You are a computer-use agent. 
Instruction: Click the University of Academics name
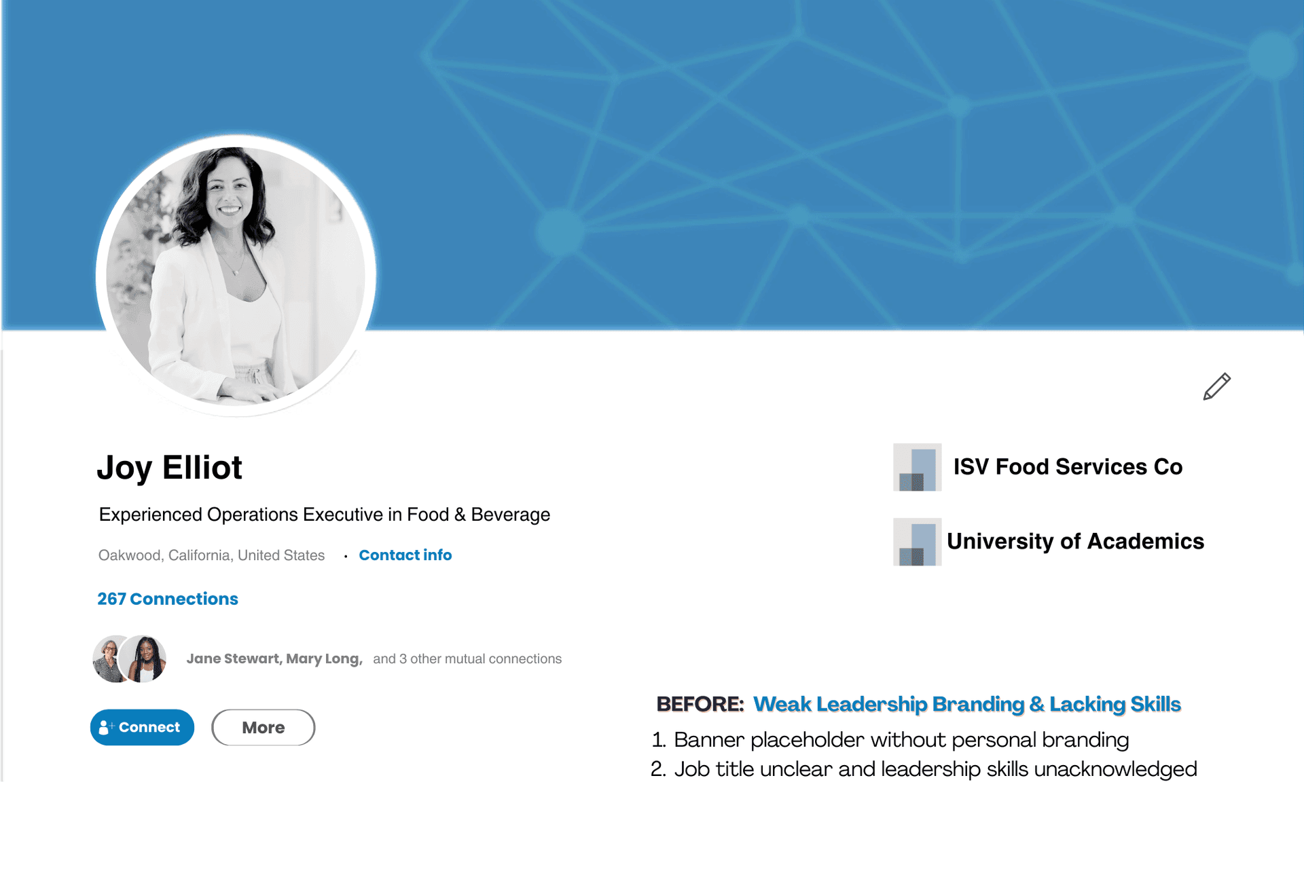click(x=1075, y=541)
